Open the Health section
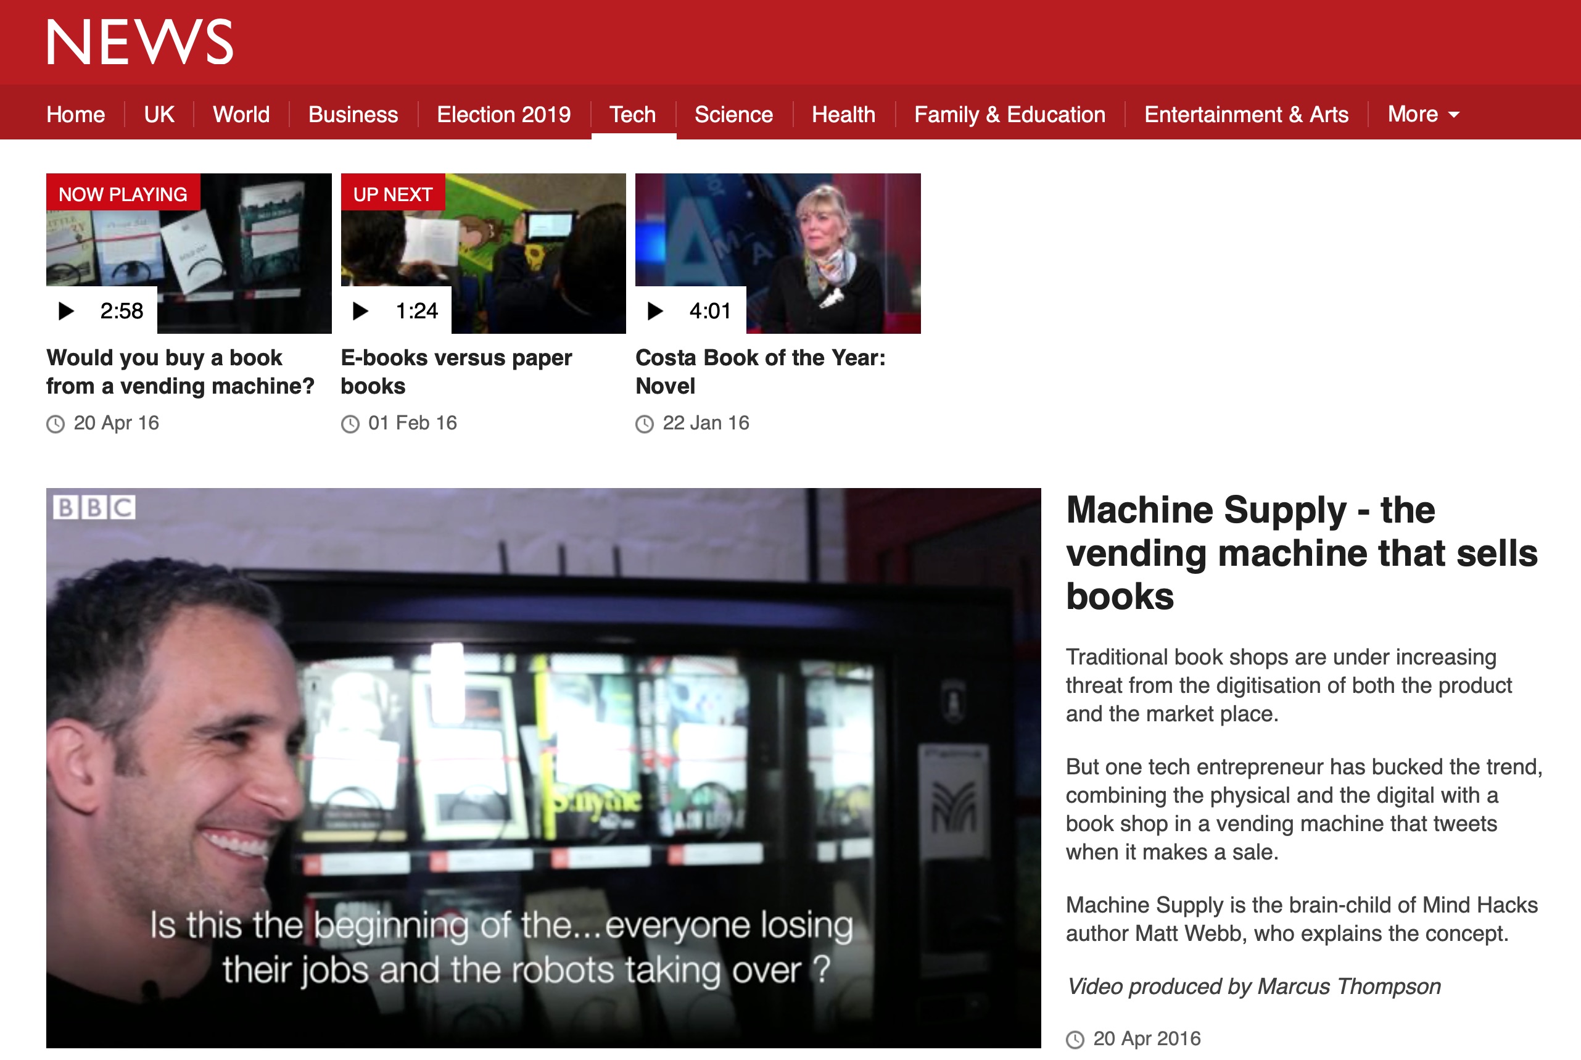The height and width of the screenshot is (1060, 1581). tap(843, 114)
